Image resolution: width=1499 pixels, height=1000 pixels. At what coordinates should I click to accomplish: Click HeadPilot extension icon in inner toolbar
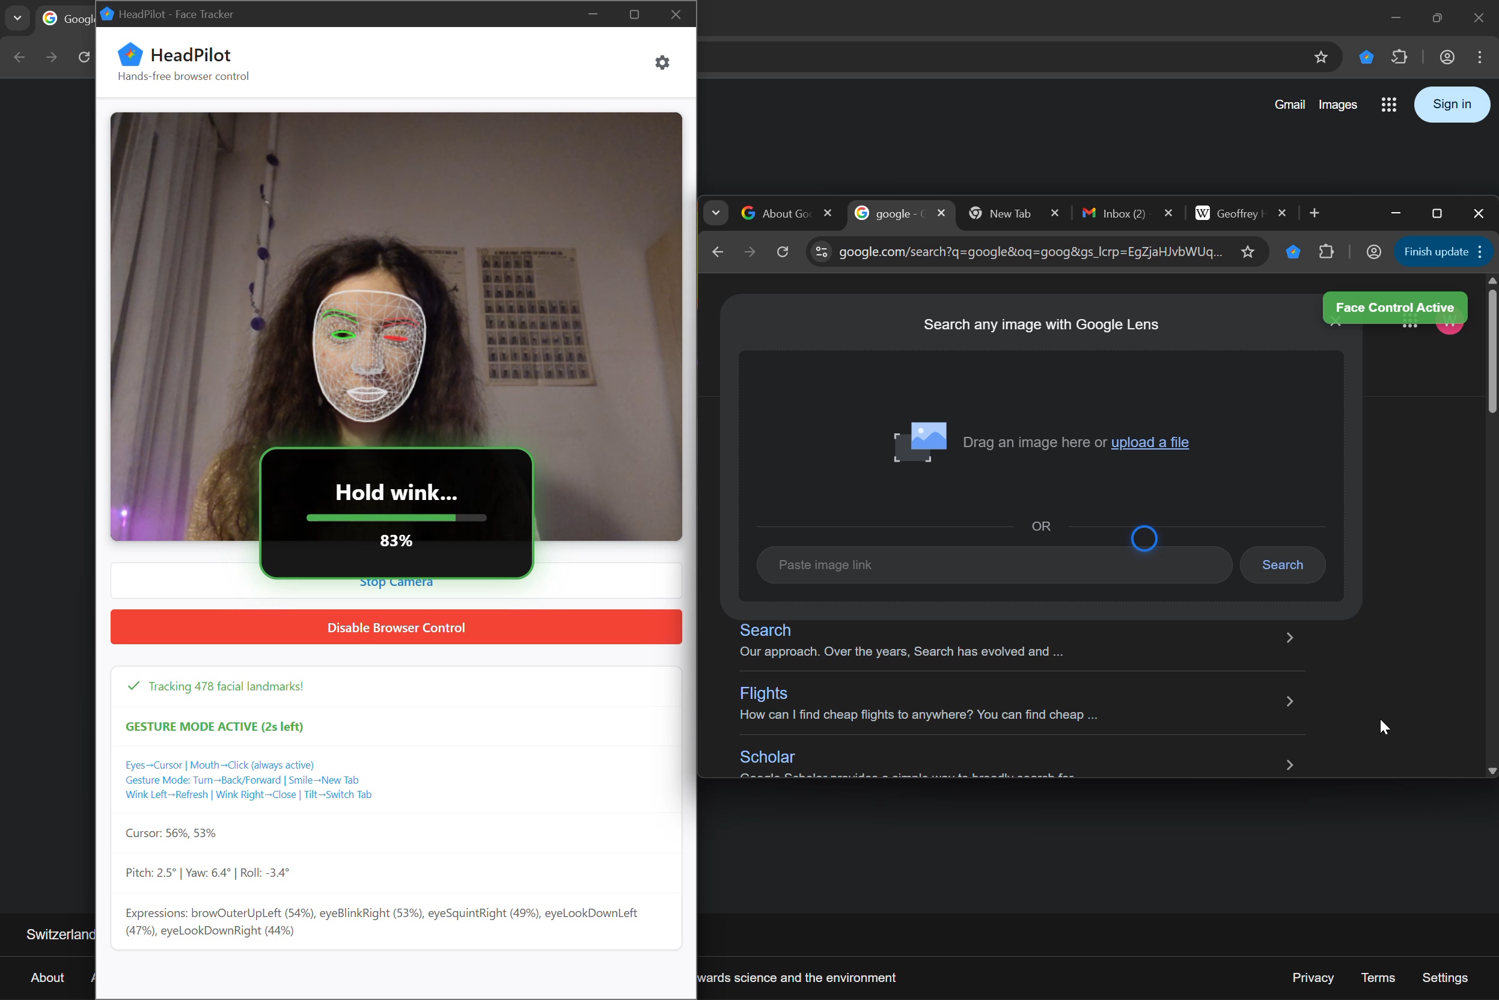[x=1292, y=252]
